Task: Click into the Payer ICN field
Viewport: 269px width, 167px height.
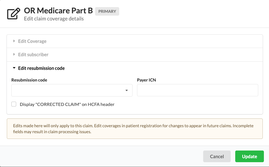Action: pyautogui.click(x=197, y=90)
